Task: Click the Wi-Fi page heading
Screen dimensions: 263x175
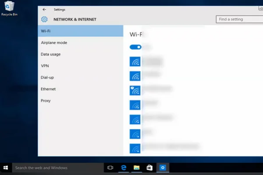Action: pos(136,35)
